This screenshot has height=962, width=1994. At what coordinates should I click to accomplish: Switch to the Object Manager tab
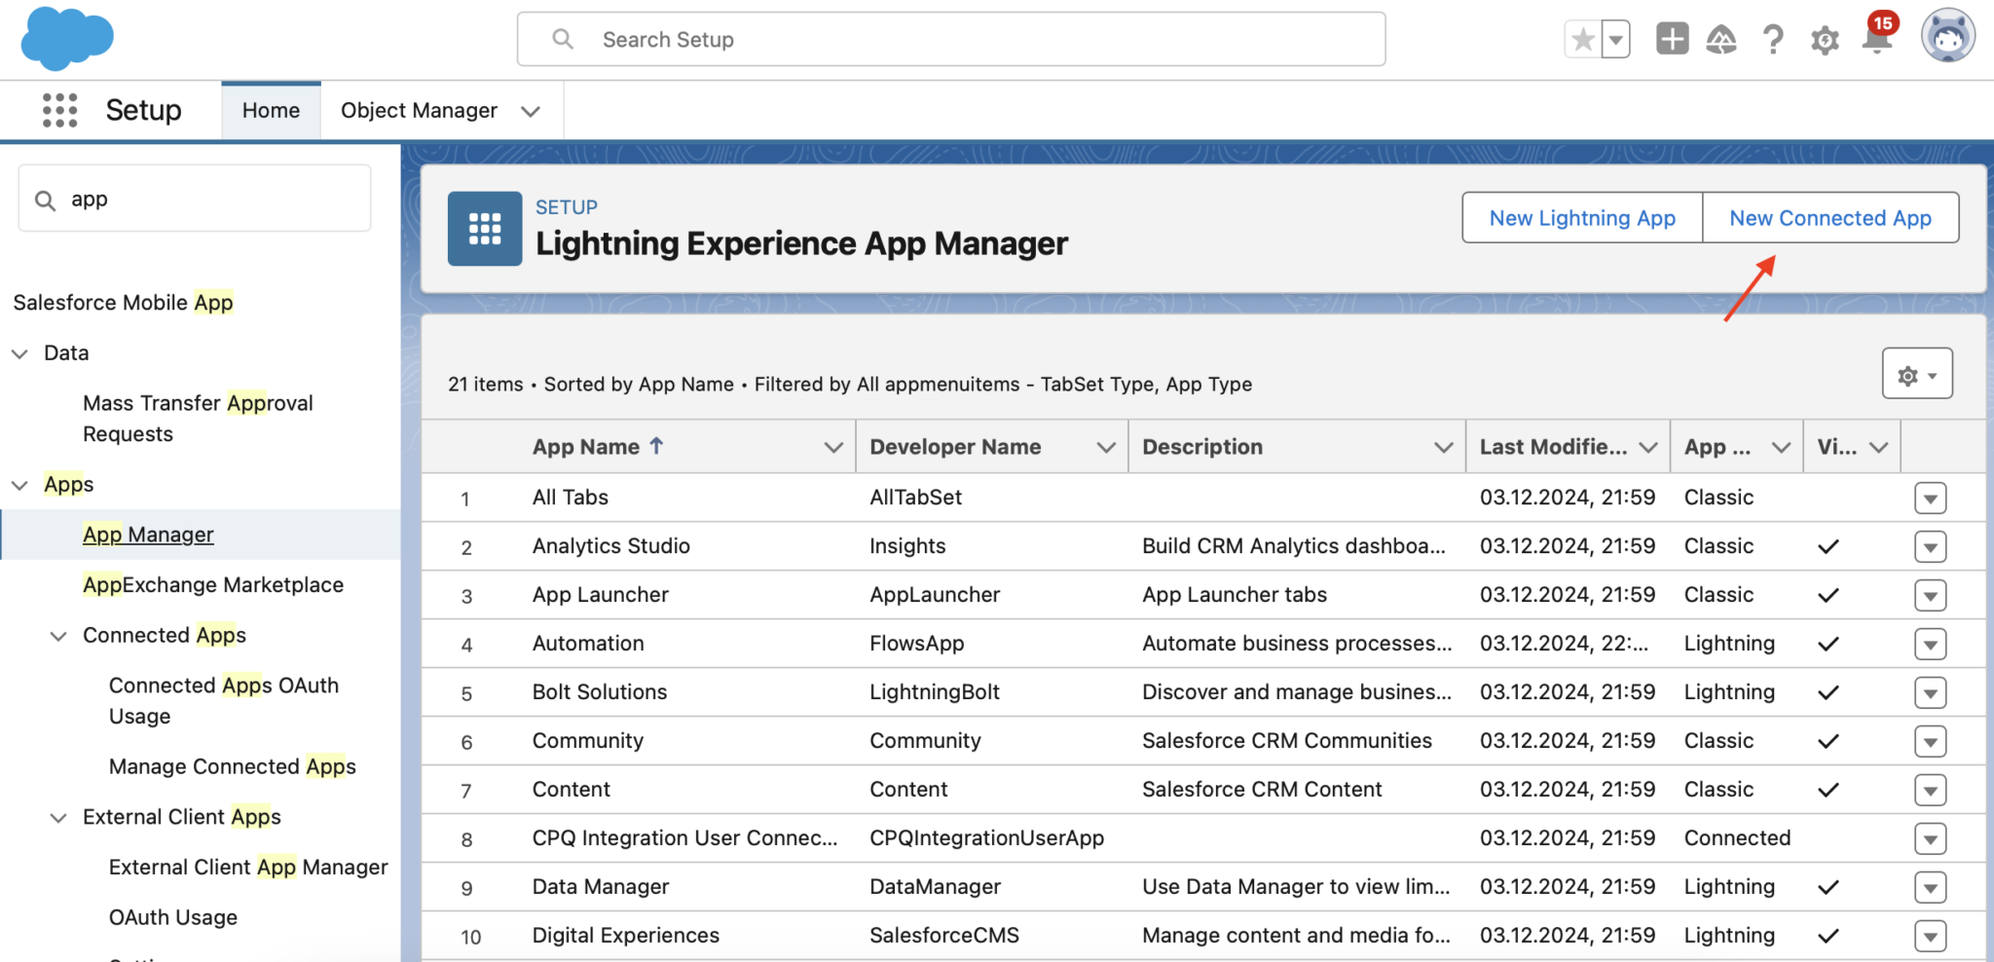420,110
